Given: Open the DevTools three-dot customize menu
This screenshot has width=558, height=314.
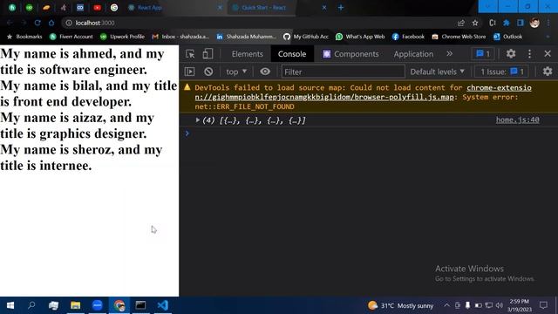Looking at the screenshot, I should point(529,54).
